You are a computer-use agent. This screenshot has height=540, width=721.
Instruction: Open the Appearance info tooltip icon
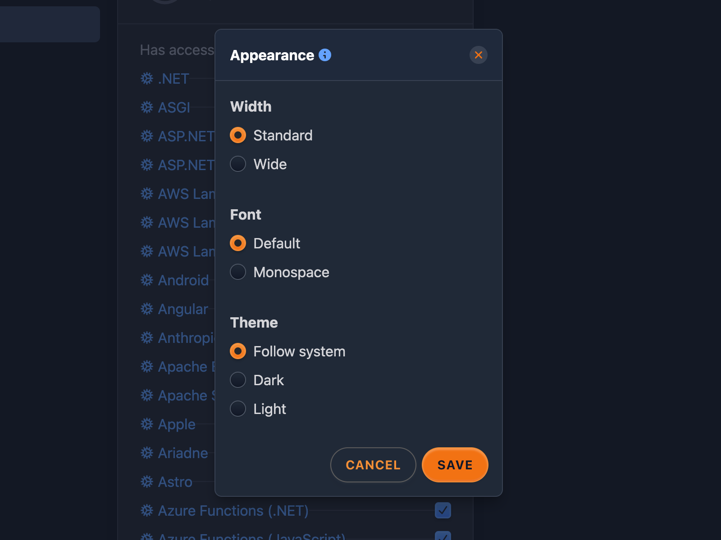click(x=324, y=55)
